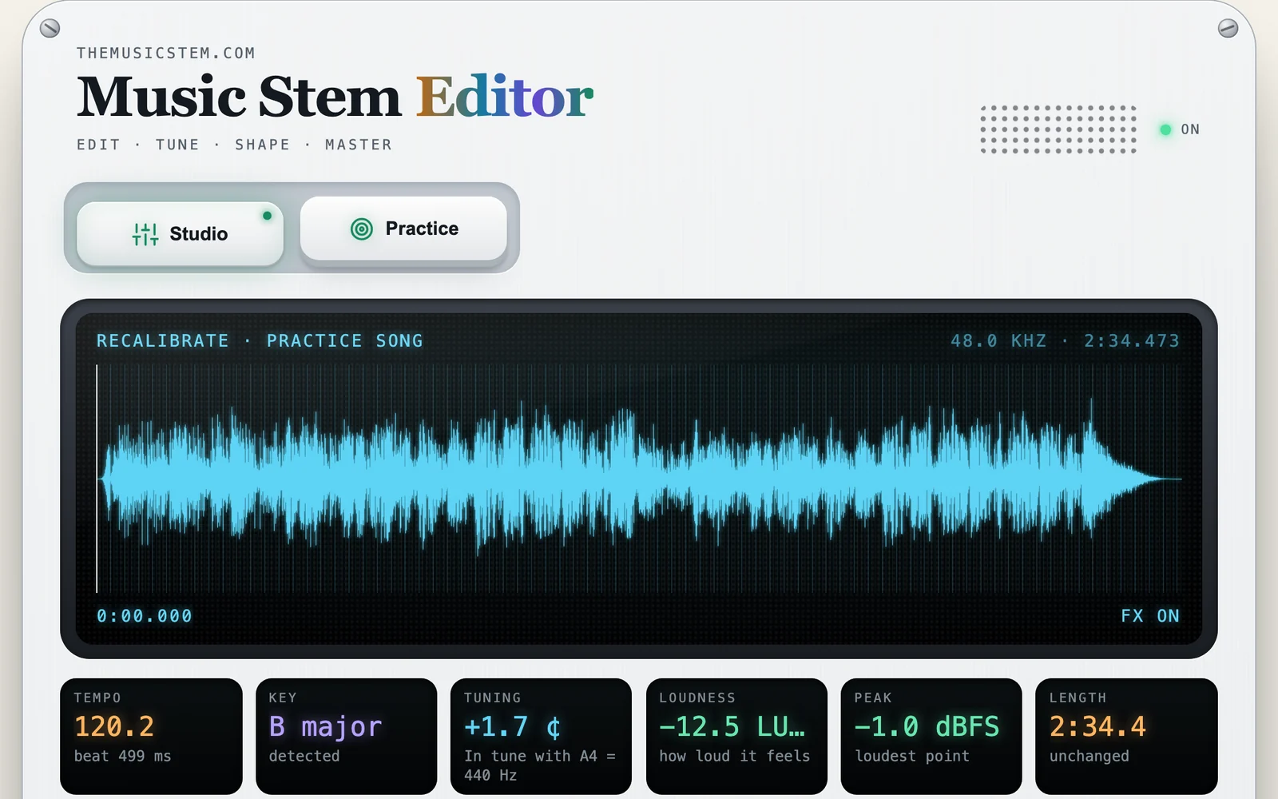Switch to the Practice tab
1278x799 pixels.
403,229
